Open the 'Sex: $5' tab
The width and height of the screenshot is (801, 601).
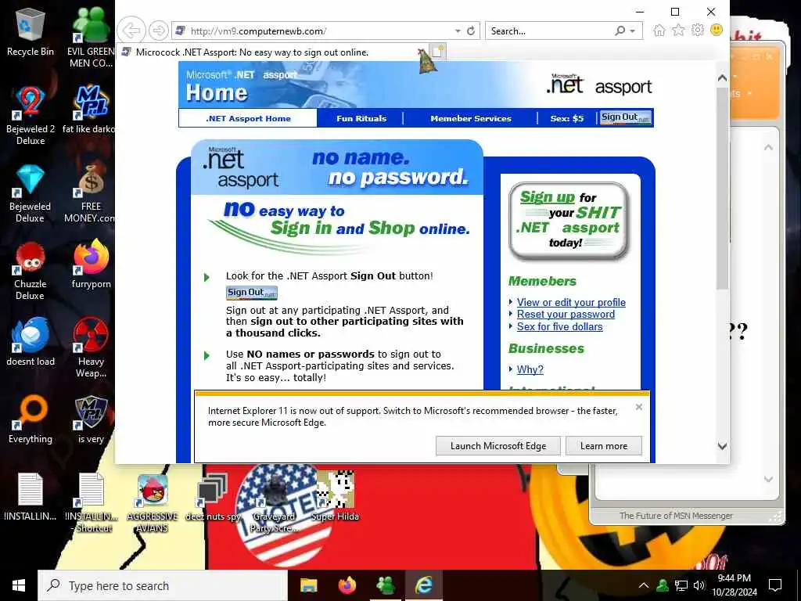[x=567, y=119]
